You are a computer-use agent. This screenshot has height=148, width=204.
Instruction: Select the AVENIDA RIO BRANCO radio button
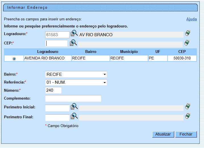coord(14,59)
